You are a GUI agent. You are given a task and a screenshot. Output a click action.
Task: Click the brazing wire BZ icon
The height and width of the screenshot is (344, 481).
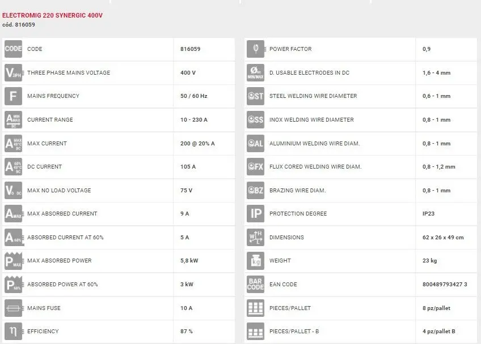[x=255, y=191]
